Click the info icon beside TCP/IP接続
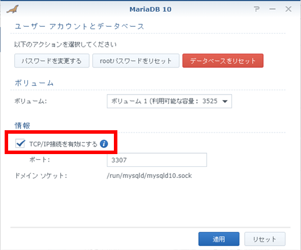 [x=104, y=144]
